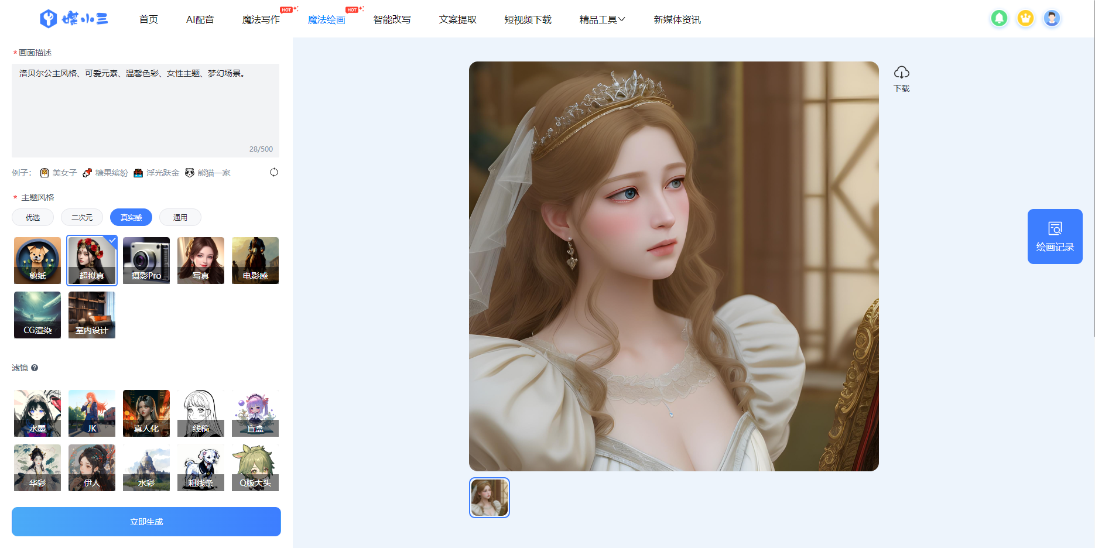This screenshot has width=1095, height=548.
Task: Choose the 真实感 style category
Action: (131, 217)
